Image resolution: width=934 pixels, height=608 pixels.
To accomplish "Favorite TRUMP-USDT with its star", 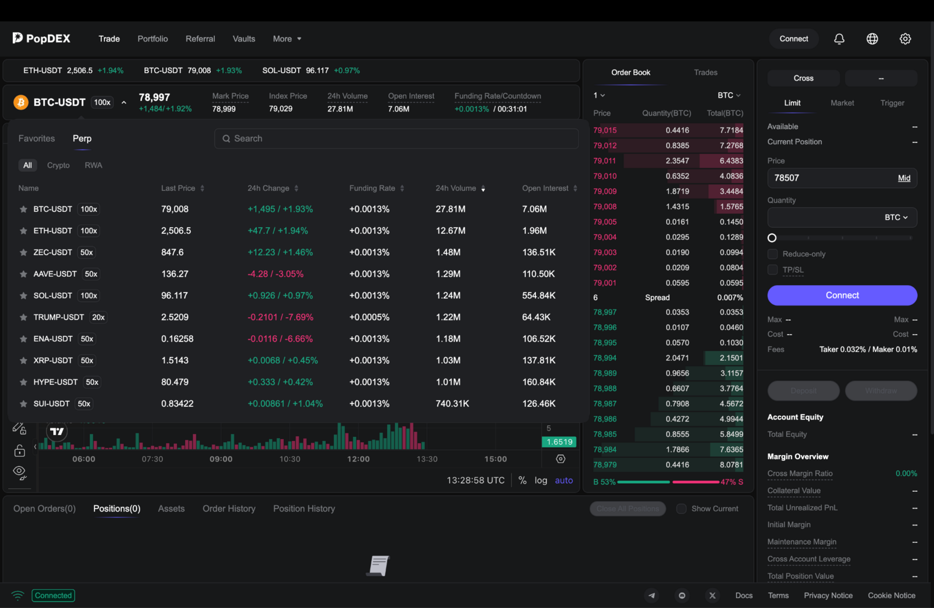I will click(23, 317).
